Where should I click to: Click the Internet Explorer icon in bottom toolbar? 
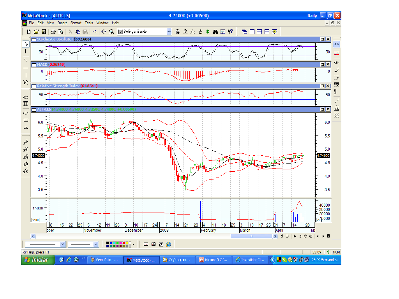[x=169, y=244]
